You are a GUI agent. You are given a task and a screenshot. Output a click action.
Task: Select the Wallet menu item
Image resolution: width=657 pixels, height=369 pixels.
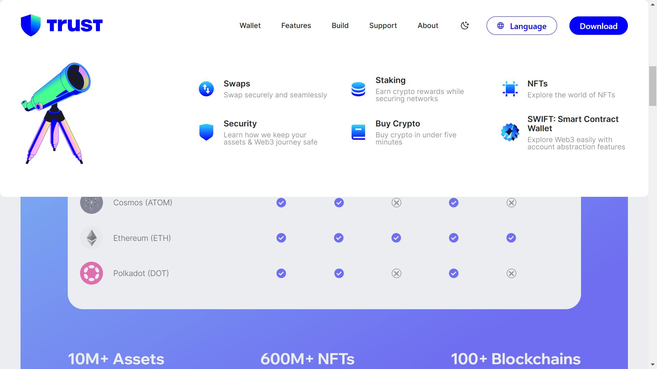pos(250,26)
